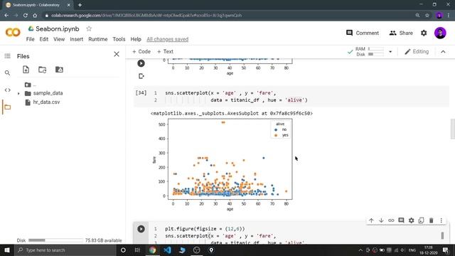
Task: Open more cell actions menu
Action: [441, 220]
